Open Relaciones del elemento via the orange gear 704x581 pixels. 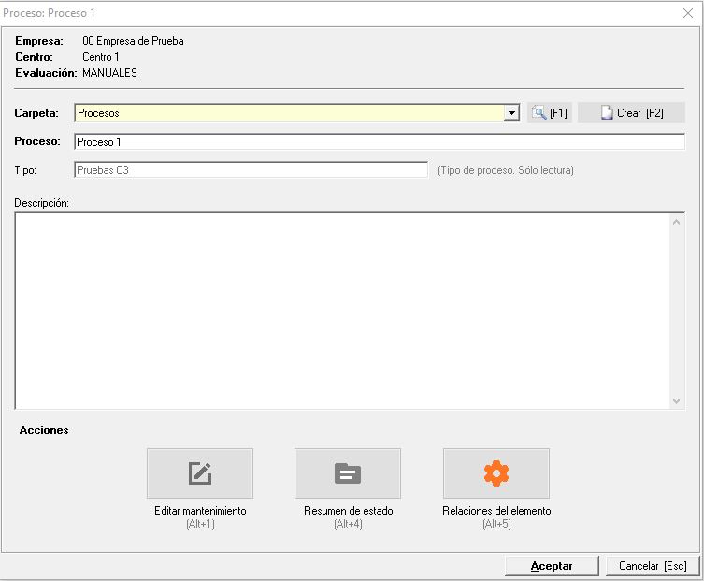[x=496, y=473]
